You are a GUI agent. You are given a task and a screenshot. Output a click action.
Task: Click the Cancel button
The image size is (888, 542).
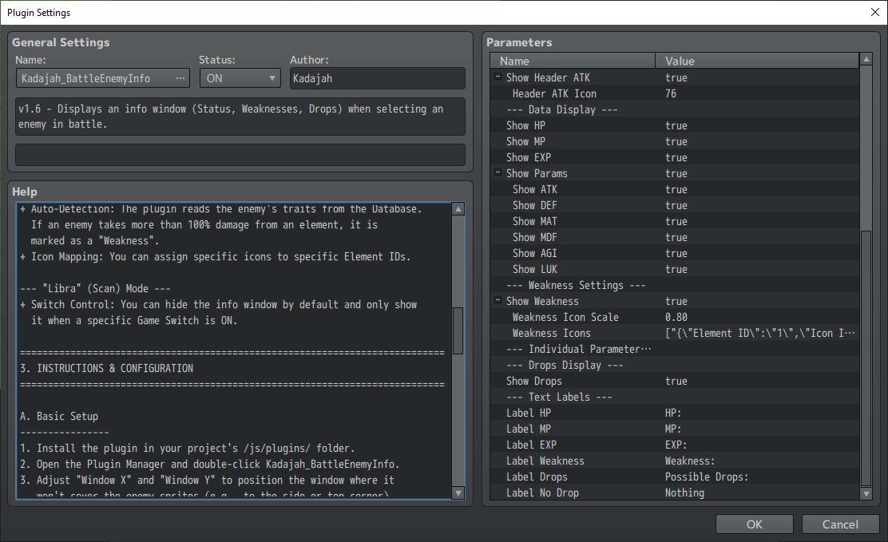point(840,524)
